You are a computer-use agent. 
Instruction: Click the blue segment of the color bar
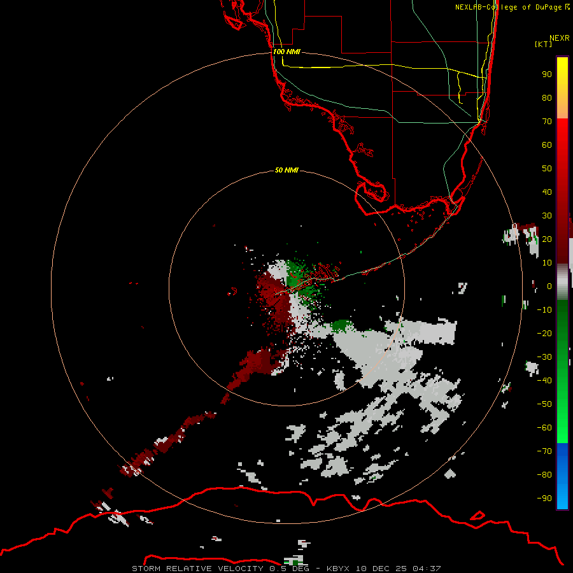tap(562, 476)
